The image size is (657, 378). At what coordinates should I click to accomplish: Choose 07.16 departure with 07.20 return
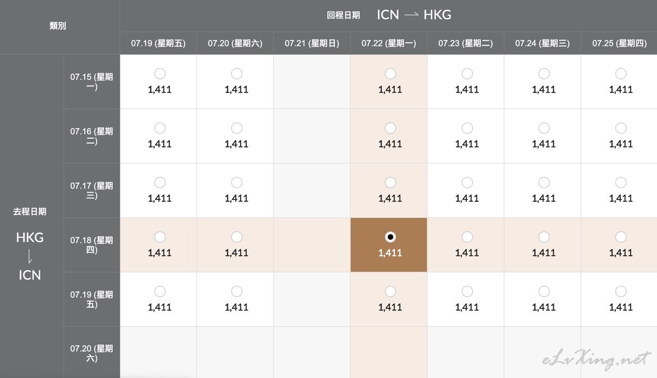pos(237,128)
